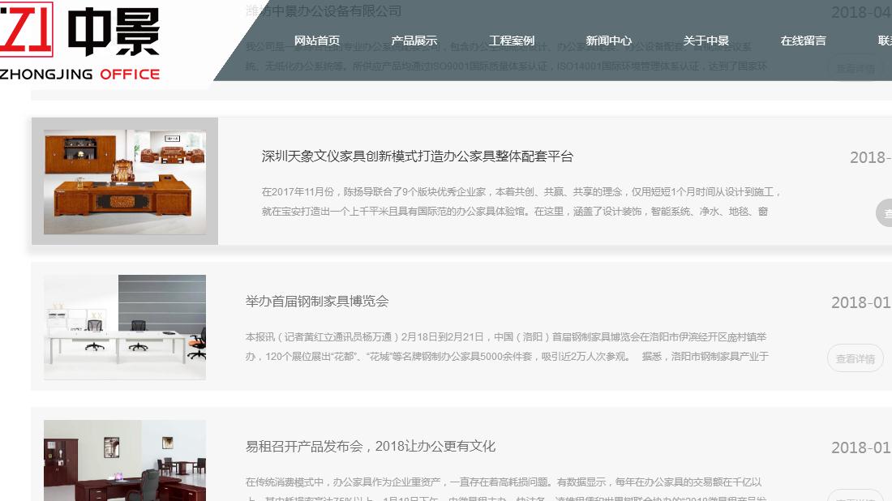Open 网站首页 from the navigation bar

[x=317, y=40]
